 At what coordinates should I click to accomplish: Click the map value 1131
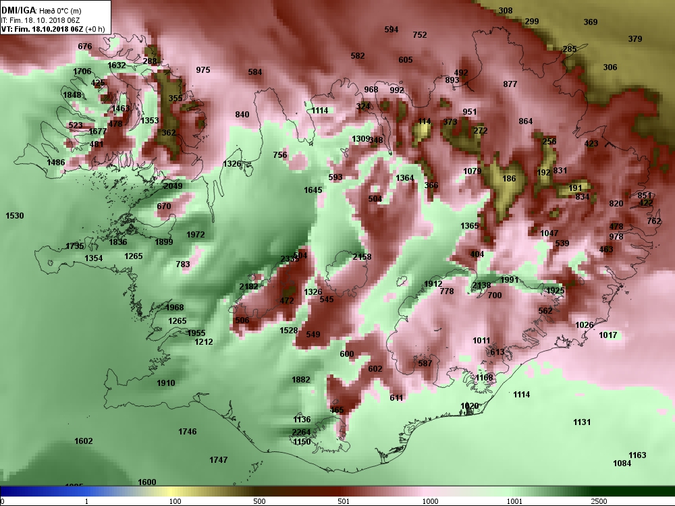coord(582,422)
